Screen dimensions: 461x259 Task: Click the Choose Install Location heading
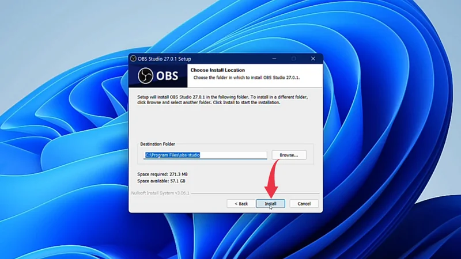(x=222, y=70)
